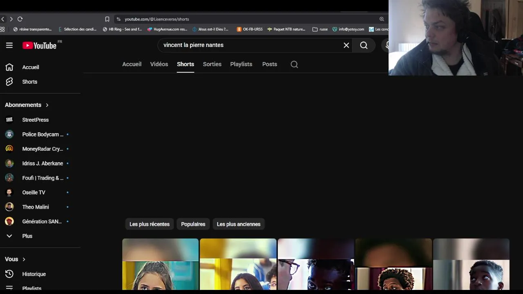Open Idriss J. Aberkane channel avatar
523x294 pixels.
pyautogui.click(x=9, y=163)
